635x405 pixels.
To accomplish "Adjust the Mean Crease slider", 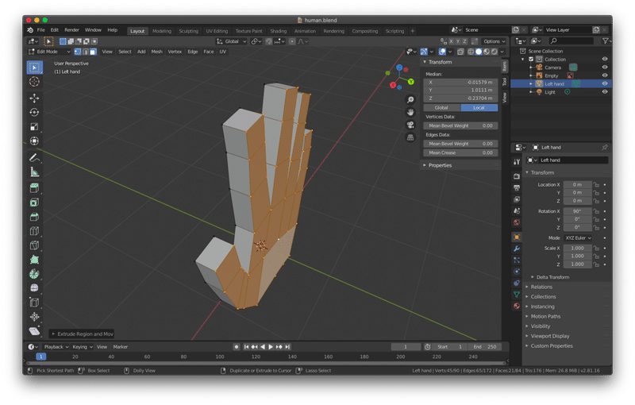I will (461, 152).
